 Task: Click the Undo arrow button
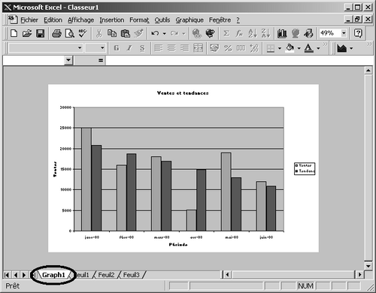(155, 33)
